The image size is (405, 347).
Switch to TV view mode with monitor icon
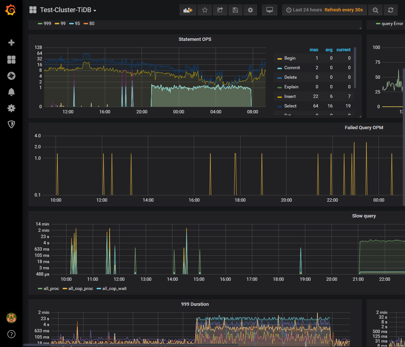[x=269, y=10]
